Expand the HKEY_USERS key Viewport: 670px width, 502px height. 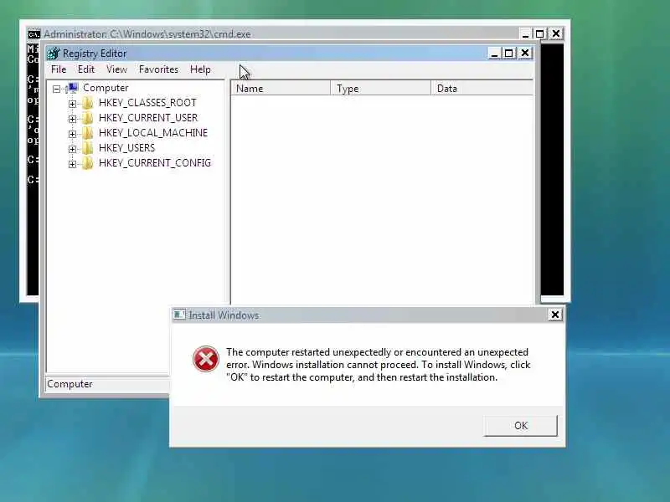72,149
